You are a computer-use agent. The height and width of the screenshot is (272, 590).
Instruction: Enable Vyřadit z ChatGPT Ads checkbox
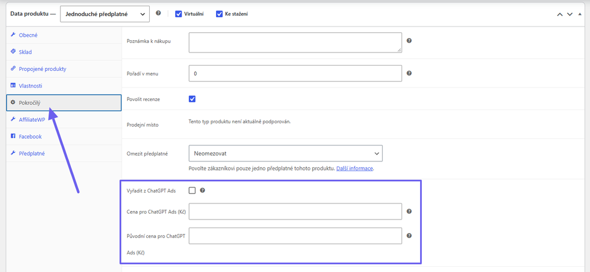coord(192,190)
